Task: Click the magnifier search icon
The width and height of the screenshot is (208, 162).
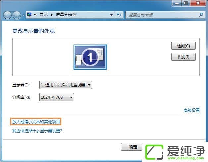Action: click(x=201, y=15)
